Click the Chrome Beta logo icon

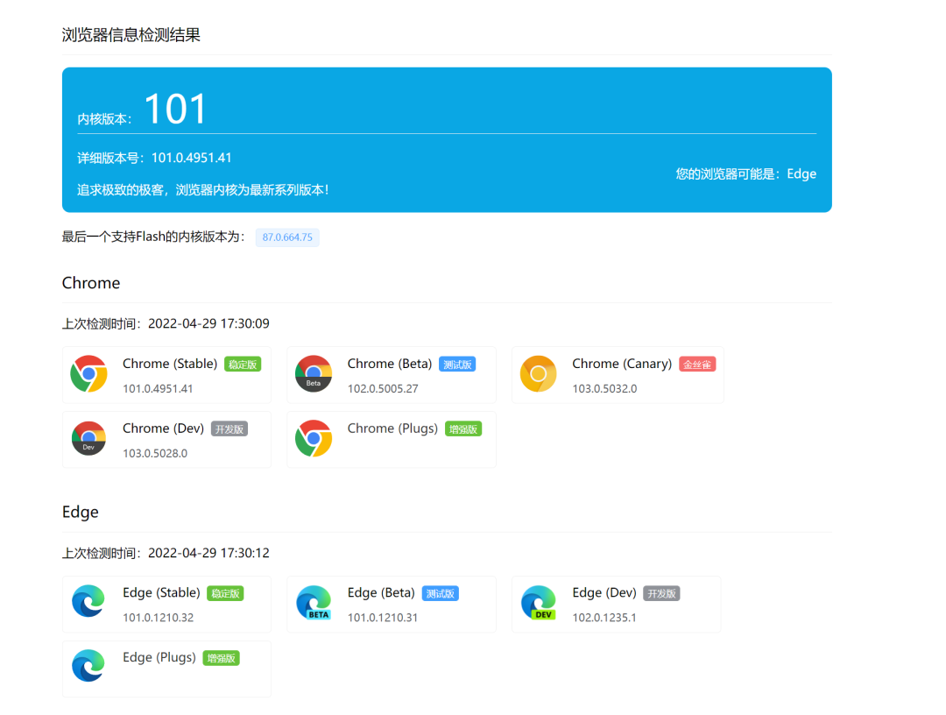point(314,374)
